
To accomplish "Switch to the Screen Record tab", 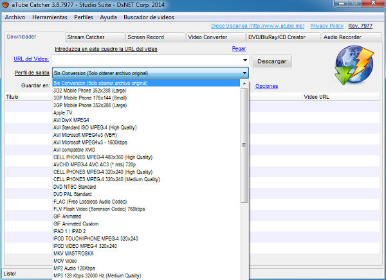I will (x=146, y=37).
